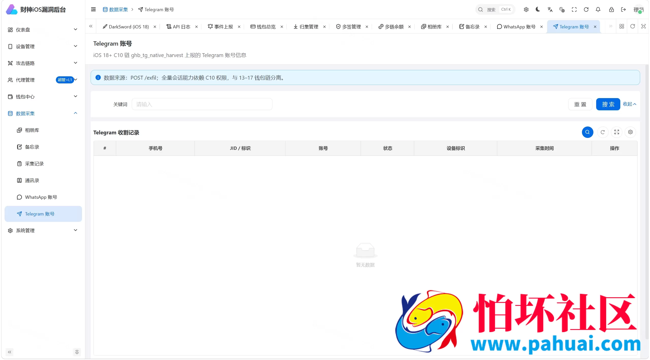The image size is (650, 360).
Task: Open 采集记录 in the sidebar
Action: point(43,164)
